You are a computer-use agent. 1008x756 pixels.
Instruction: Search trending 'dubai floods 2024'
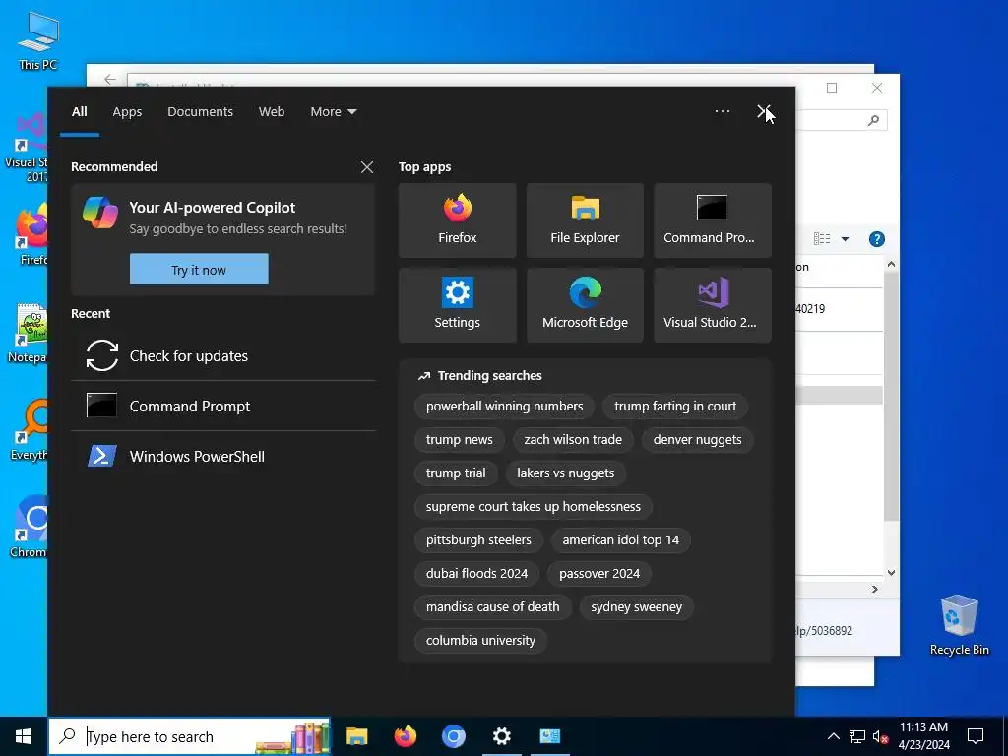476,574
